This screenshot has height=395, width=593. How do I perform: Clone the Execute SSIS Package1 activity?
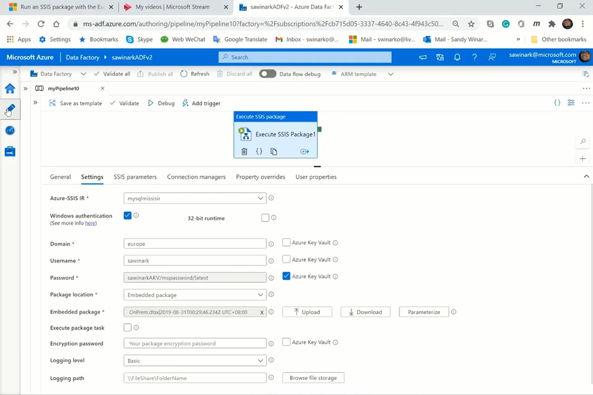coord(274,151)
